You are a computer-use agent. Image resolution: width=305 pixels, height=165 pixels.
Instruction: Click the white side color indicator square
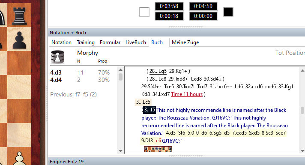144,12
